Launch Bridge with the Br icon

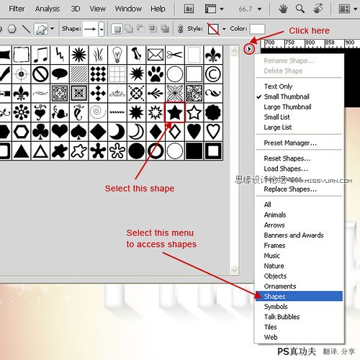[189, 9]
